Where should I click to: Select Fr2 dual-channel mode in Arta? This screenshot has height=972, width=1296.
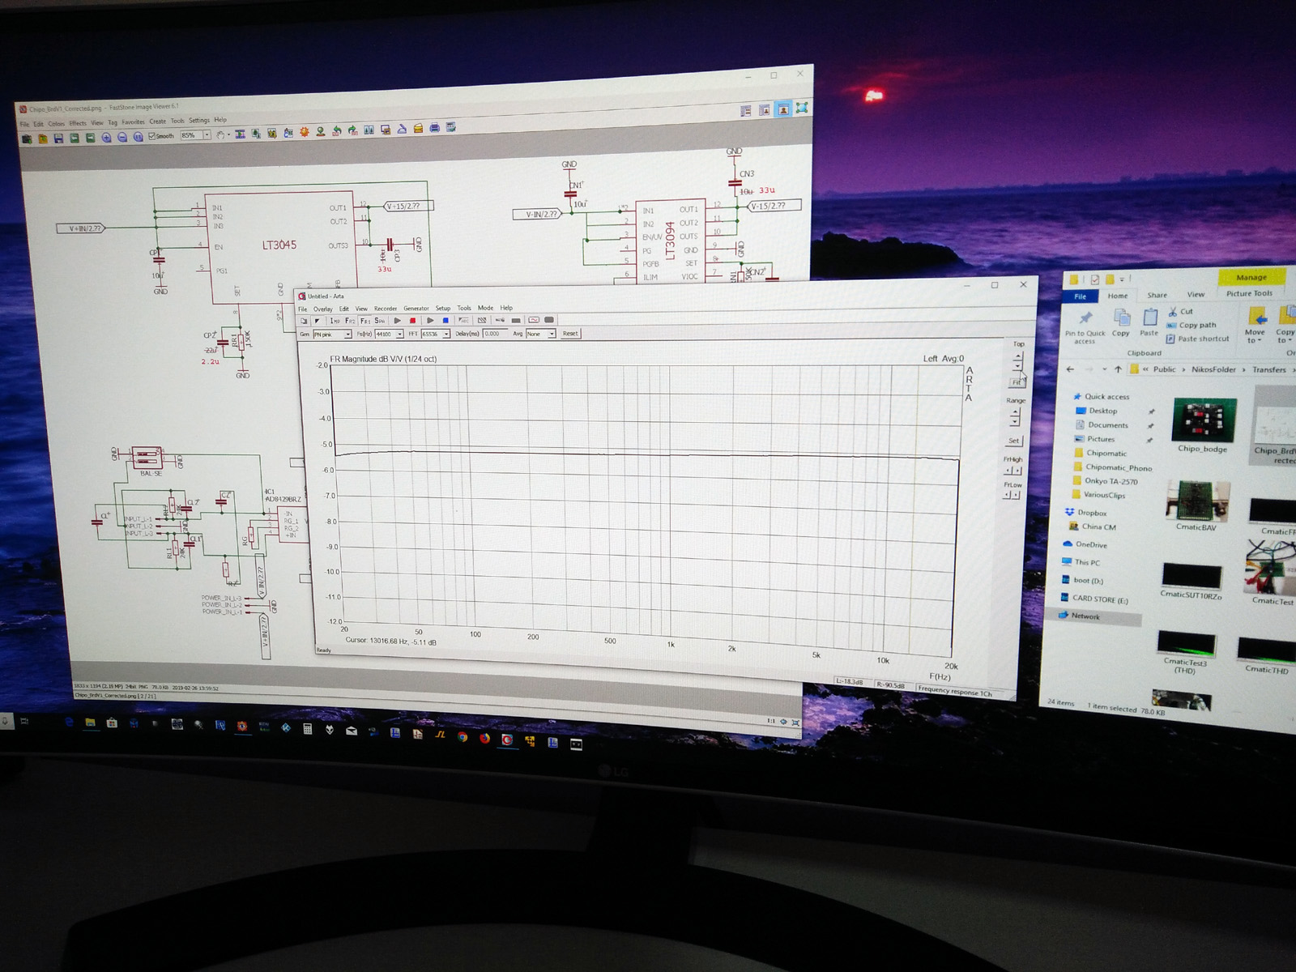350,321
